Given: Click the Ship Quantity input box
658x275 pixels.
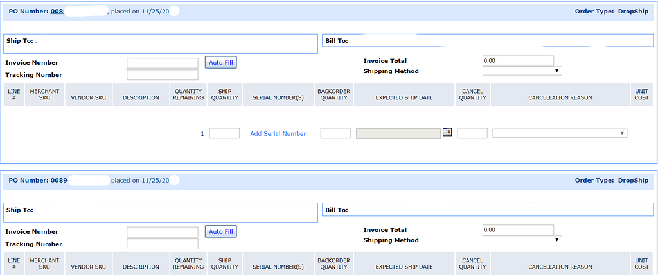Looking at the screenshot, I should pyautogui.click(x=224, y=133).
